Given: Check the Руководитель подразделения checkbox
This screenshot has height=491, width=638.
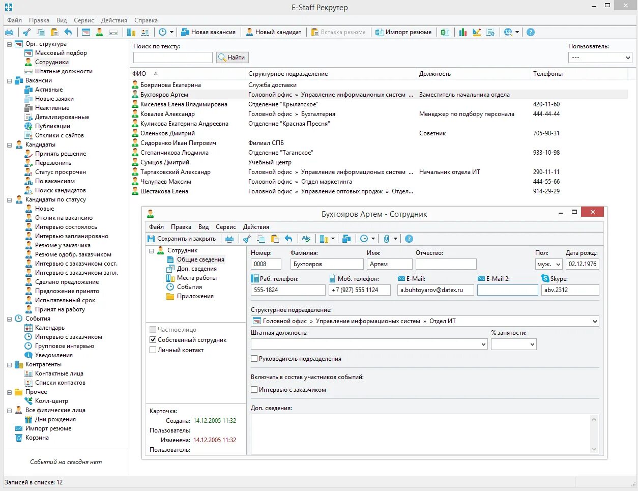Looking at the screenshot, I should 254,359.
